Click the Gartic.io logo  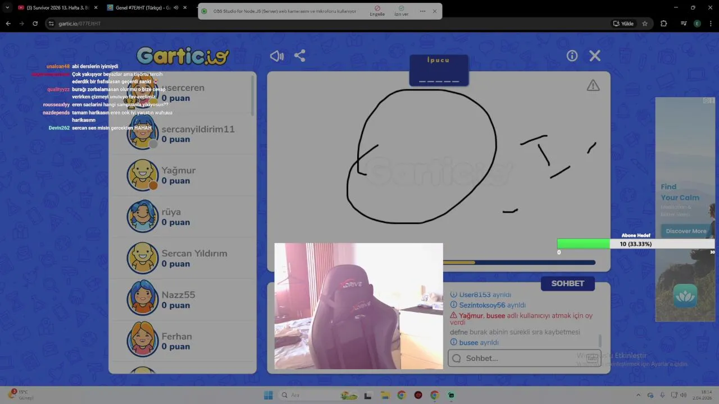(x=183, y=56)
